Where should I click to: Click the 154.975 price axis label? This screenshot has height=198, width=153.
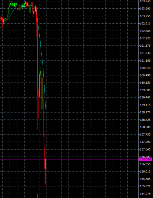point(145,194)
